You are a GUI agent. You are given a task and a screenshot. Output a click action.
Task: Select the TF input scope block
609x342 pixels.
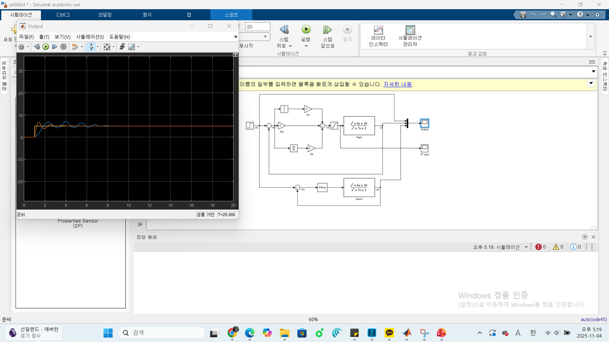point(424,148)
